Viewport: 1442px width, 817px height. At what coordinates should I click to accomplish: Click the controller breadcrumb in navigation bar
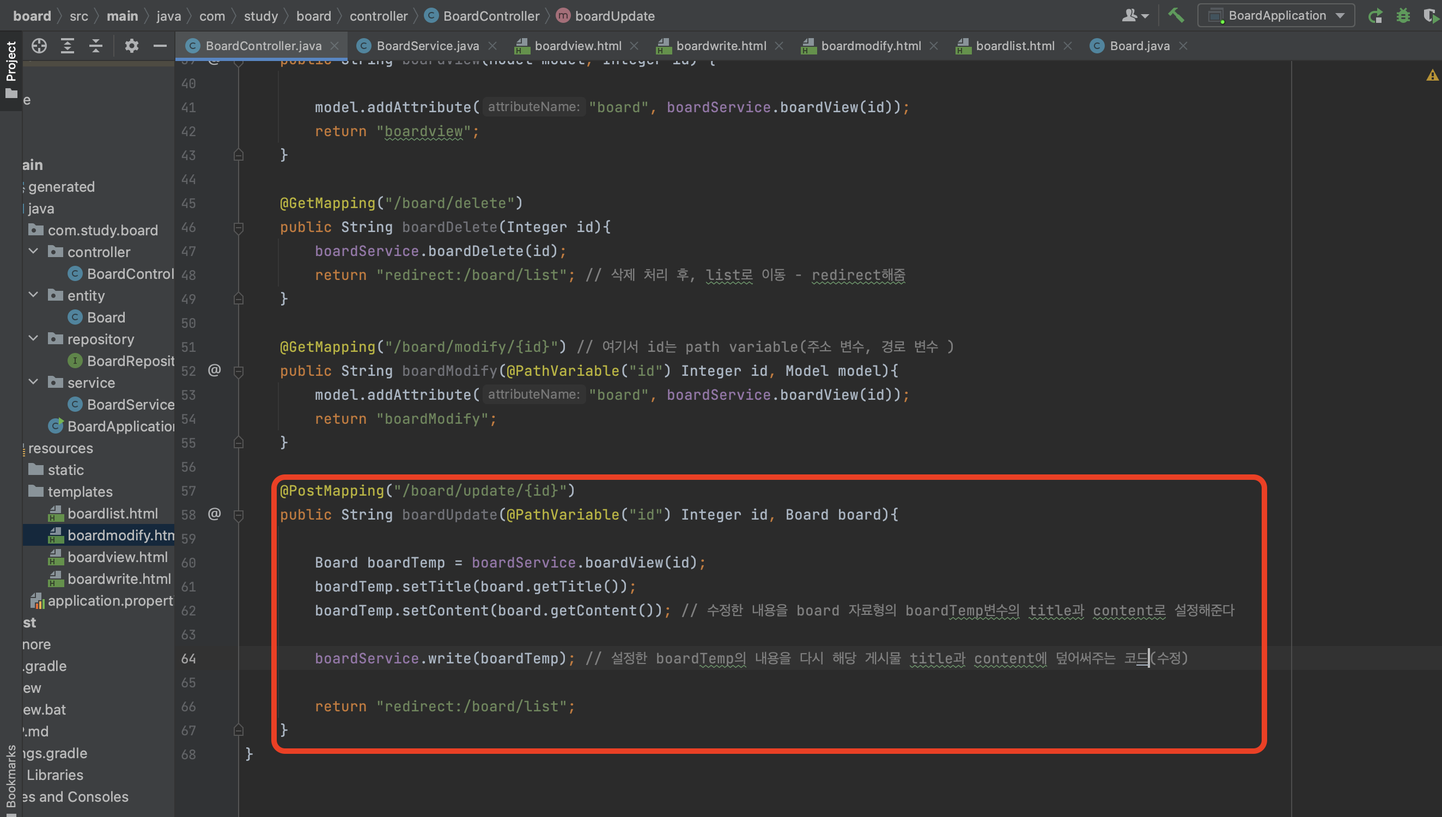[378, 16]
